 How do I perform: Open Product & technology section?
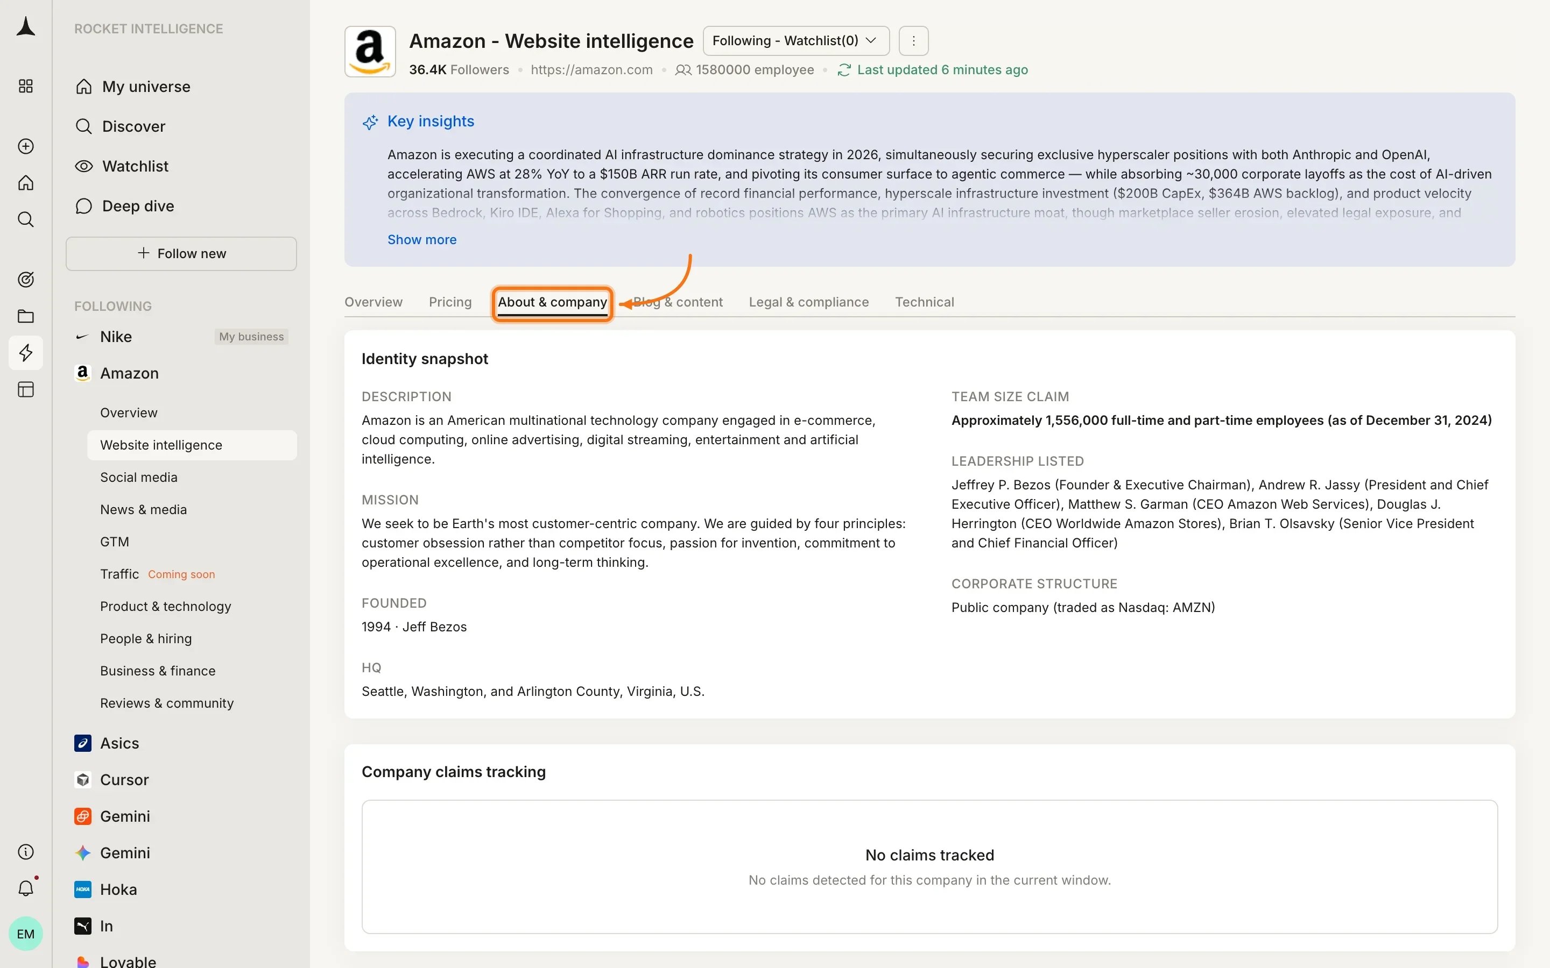(x=165, y=606)
